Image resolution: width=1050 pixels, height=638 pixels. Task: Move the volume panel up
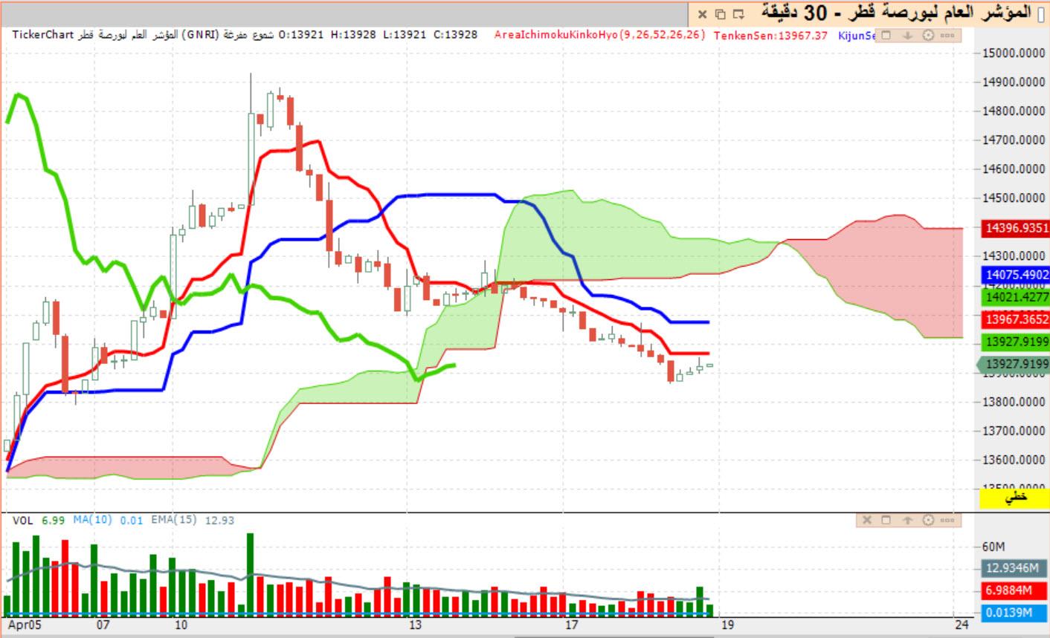(x=907, y=520)
